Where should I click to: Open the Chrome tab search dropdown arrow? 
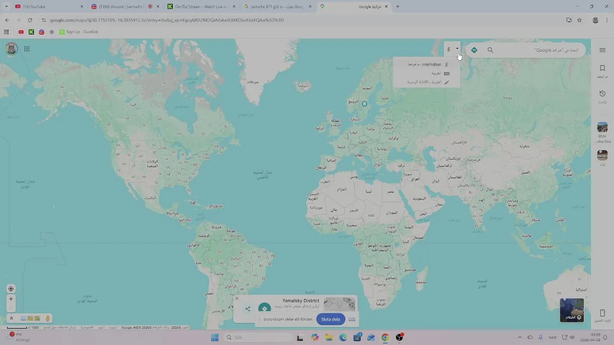coord(6,6)
